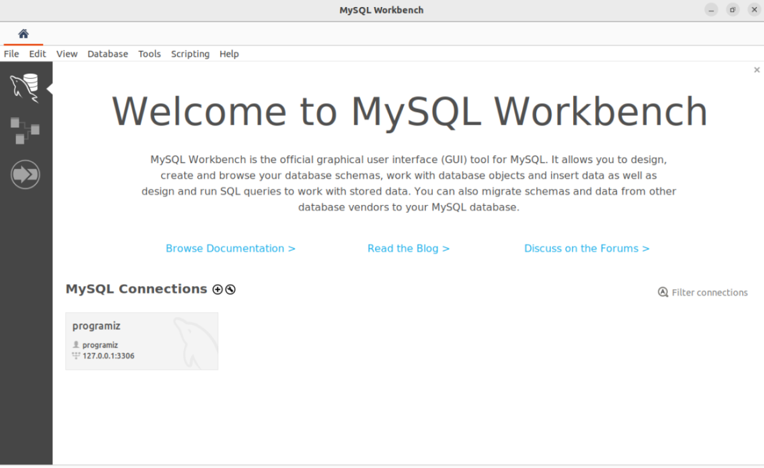Open the Modeling view from the sidebar
Viewport: 764px width, 468px height.
point(25,131)
